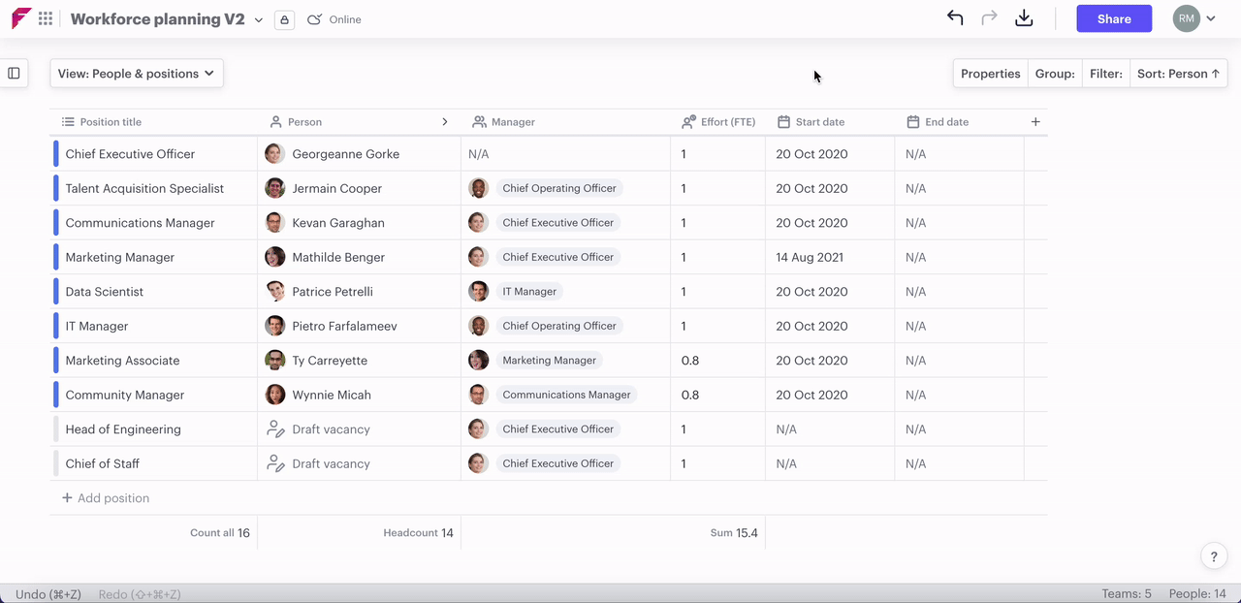Screen dimensions: 1241x603
Task: Click the help question mark button
Action: [1213, 555]
